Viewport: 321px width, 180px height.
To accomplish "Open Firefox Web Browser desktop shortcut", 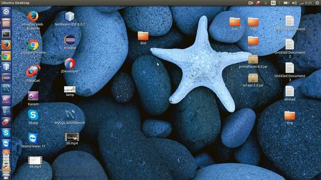I will pyautogui.click(x=33, y=16).
